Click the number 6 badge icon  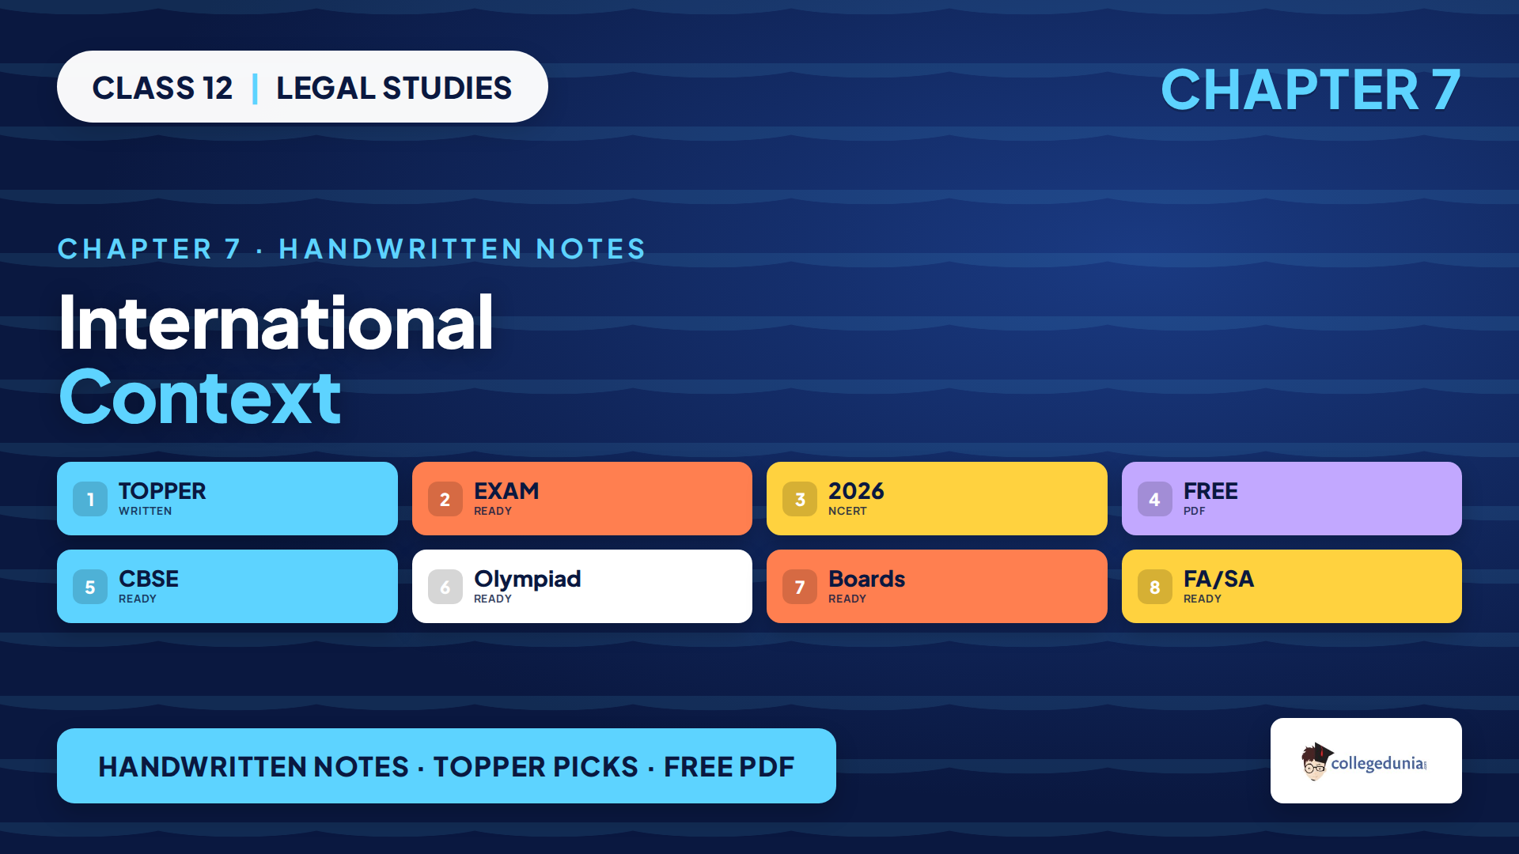(445, 587)
